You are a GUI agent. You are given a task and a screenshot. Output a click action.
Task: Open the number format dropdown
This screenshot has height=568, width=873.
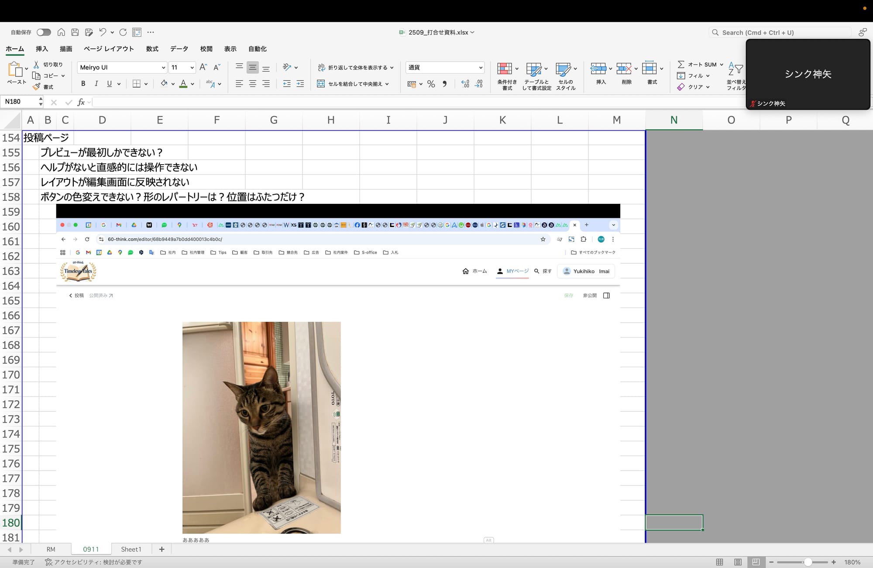[x=481, y=68]
